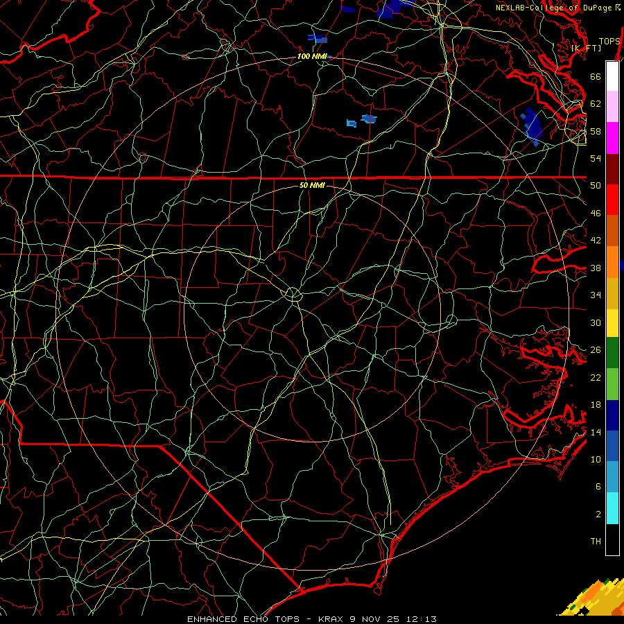Click the navy legend swatch near 18
624x624 pixels.
[612, 415]
